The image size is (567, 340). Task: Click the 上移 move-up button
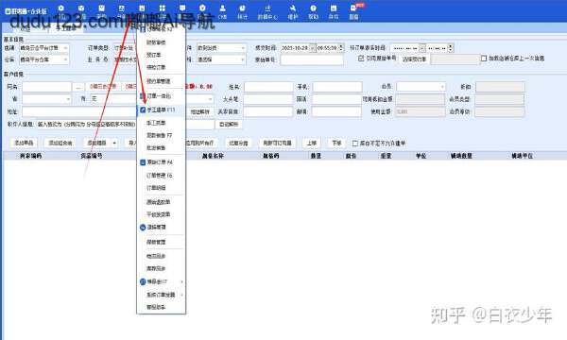coord(311,143)
